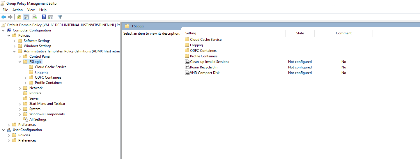Expand Policies under User Configuration
Screen dimensions: 420x159
click(9, 135)
